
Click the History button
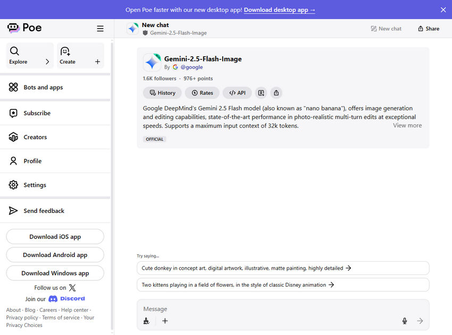(x=162, y=93)
